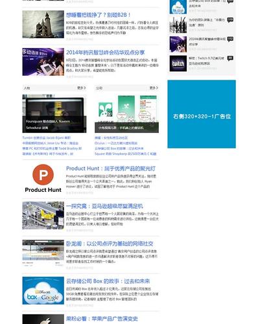Open the castle thumbnail of the B2B article

[43, 25]
